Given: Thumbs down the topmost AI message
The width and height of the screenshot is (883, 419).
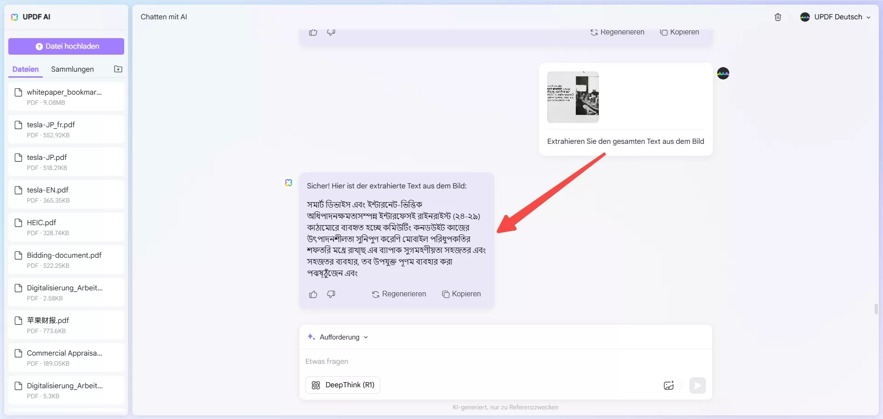Looking at the screenshot, I should click(x=331, y=32).
